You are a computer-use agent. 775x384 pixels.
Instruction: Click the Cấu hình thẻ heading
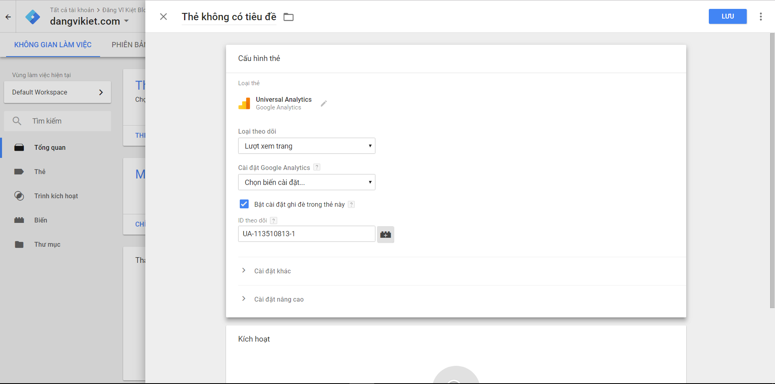(259, 59)
